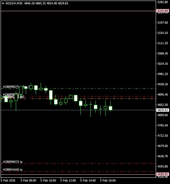Click the 4593.80 price scale value
The width and height of the screenshot is (170, 184).
163,166
